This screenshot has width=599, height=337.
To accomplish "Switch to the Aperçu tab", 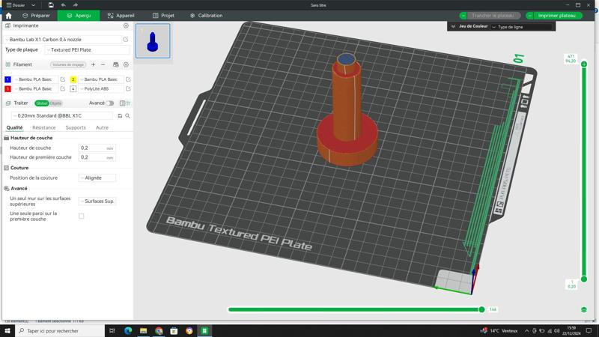I will tap(79, 16).
